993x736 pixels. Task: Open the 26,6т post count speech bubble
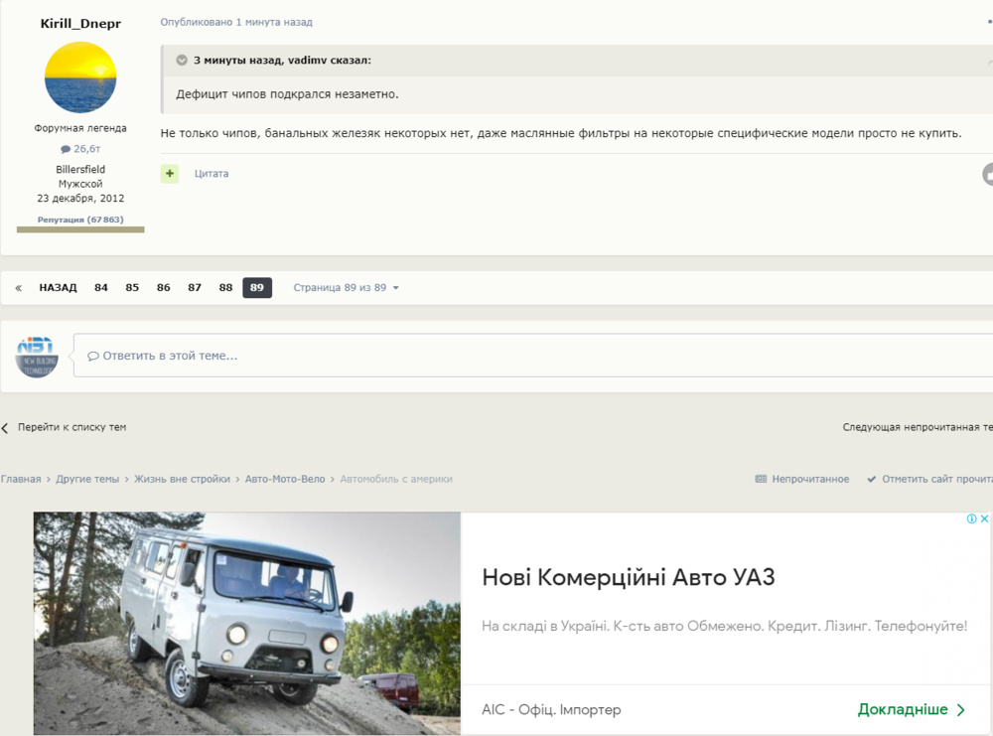point(80,149)
